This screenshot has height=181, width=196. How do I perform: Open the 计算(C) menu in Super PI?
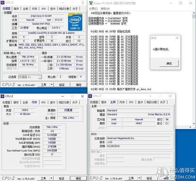click(x=93, y=8)
